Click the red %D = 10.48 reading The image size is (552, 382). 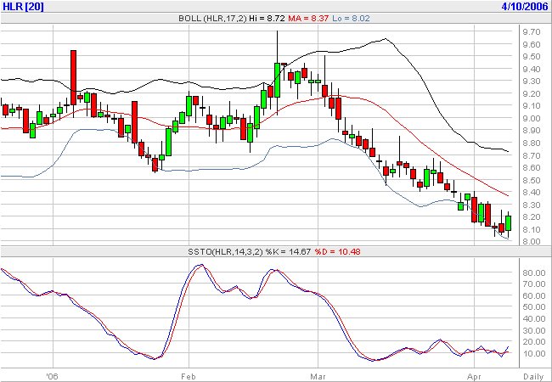coord(337,252)
